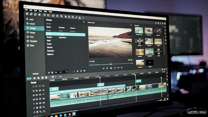Close the left list panel with X

pos(84,22)
